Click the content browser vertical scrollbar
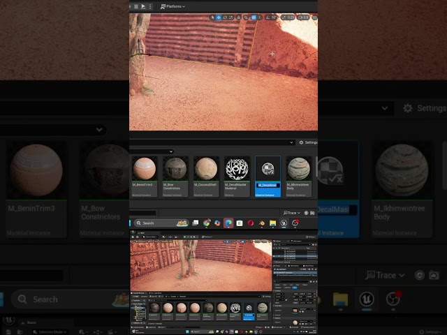This screenshot has height=335, width=447. (316, 167)
